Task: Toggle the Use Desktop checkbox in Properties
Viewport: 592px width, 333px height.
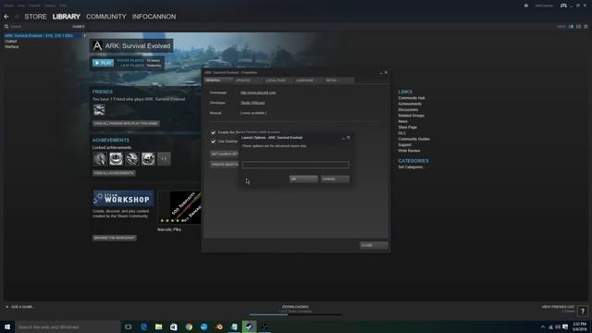Action: 213,142
